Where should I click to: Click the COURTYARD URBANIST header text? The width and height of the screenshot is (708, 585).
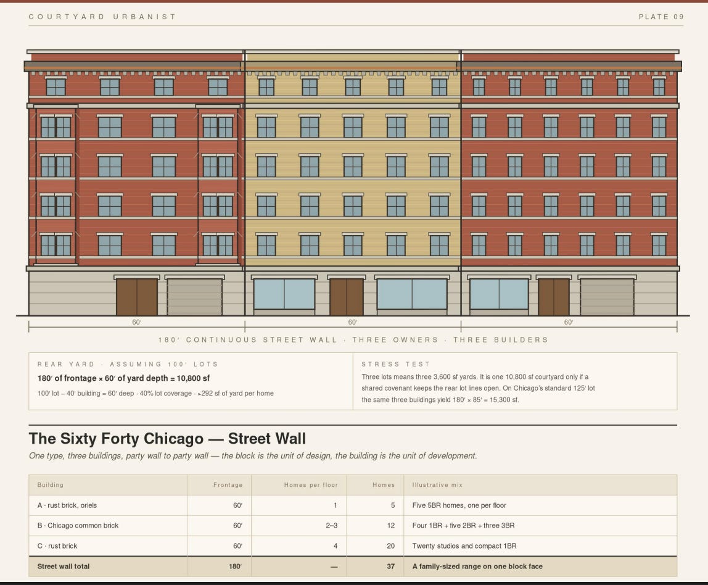[102, 17]
